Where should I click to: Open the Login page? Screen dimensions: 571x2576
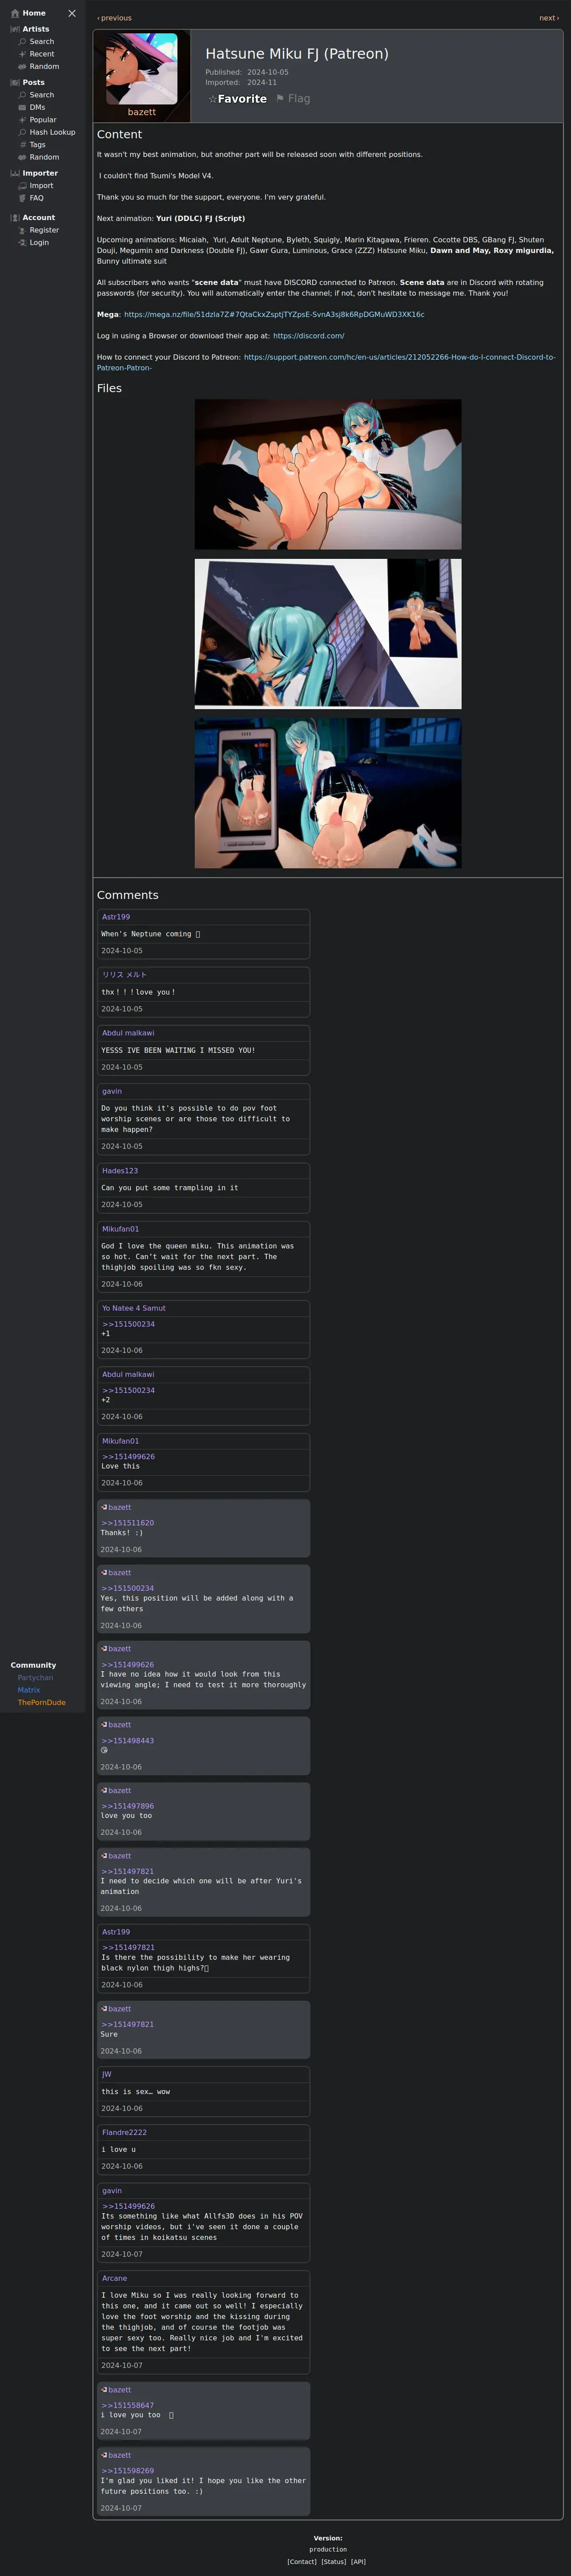39,243
